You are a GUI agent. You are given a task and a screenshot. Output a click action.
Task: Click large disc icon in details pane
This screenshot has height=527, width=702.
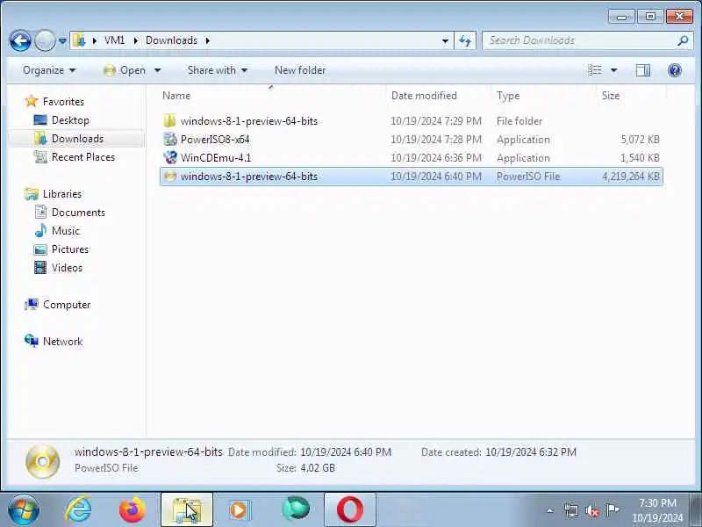pyautogui.click(x=42, y=462)
